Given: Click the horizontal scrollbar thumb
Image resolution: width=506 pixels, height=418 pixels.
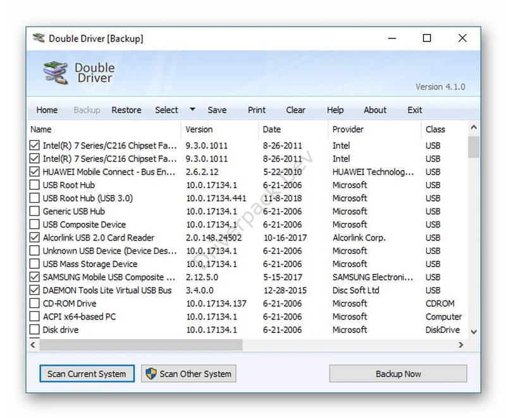Looking at the screenshot, I should pyautogui.click(x=140, y=345).
